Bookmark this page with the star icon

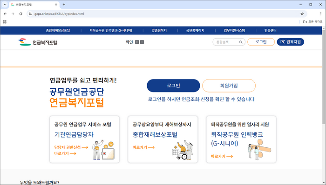pos(302,14)
